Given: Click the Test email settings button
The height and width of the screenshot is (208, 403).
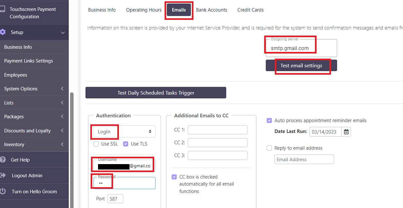Looking at the screenshot, I should [301, 65].
